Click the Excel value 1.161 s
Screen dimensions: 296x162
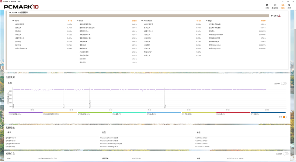[134, 59]
